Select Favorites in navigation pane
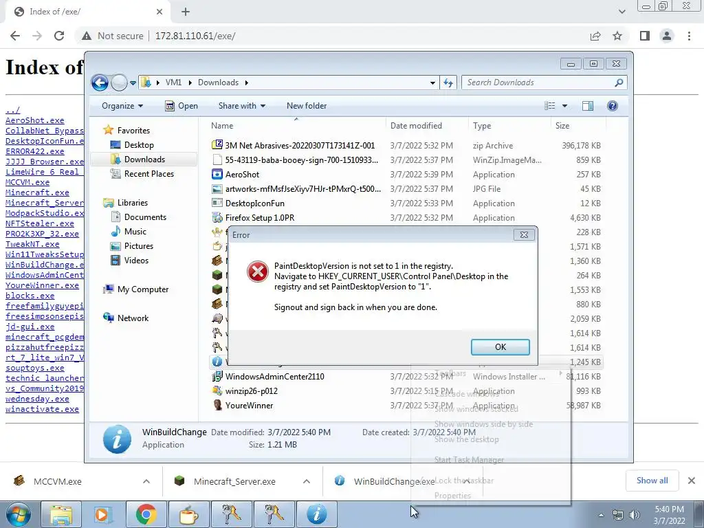 133,131
